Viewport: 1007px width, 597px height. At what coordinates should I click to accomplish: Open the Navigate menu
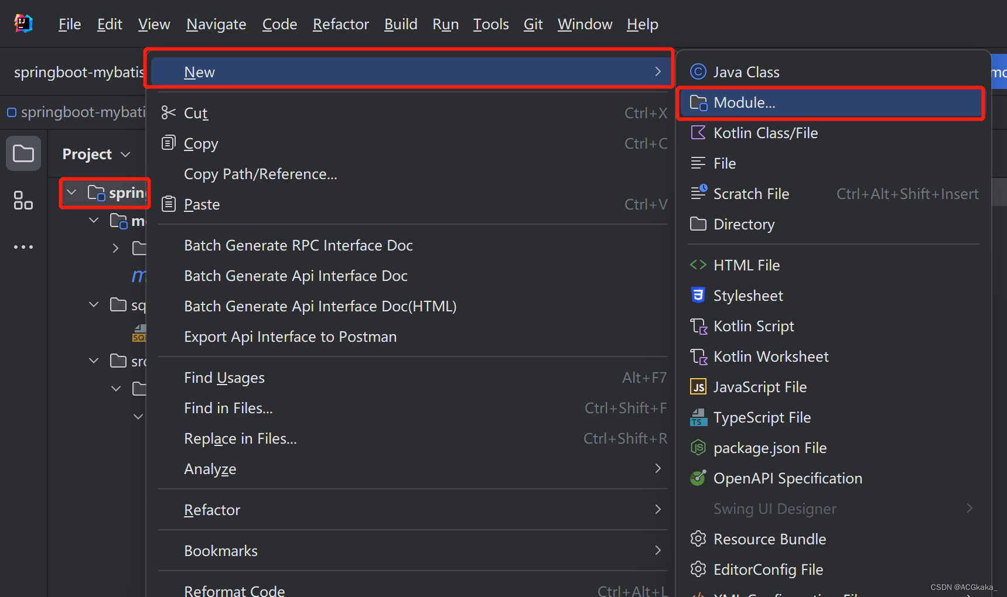coord(216,24)
